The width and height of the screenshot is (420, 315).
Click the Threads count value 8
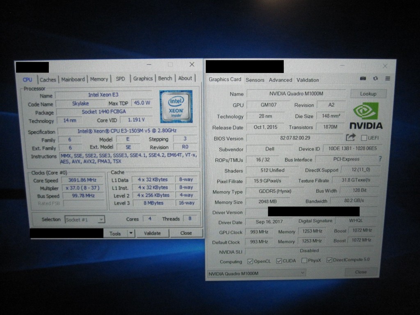pos(190,219)
